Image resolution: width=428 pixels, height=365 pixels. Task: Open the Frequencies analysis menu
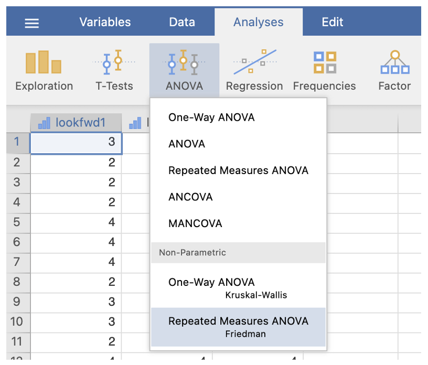[324, 71]
